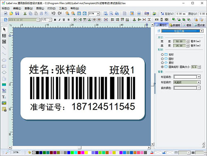Switch to the template (模板) tab
Viewport: 207px width, 156px height.
click(187, 25)
